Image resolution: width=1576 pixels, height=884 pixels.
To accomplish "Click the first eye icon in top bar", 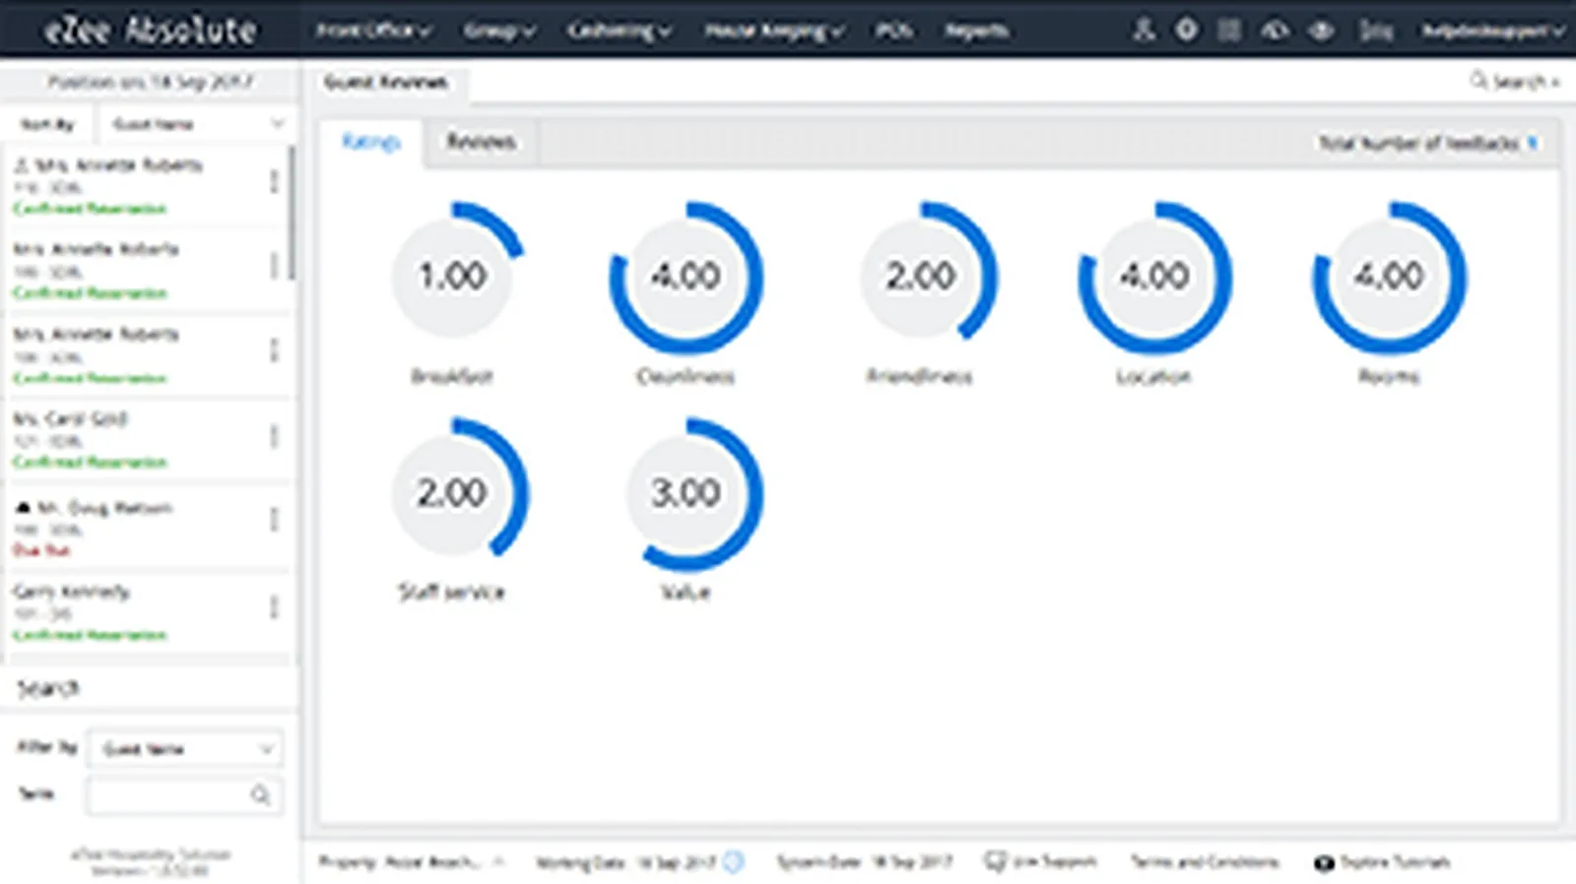I will pyautogui.click(x=1275, y=31).
